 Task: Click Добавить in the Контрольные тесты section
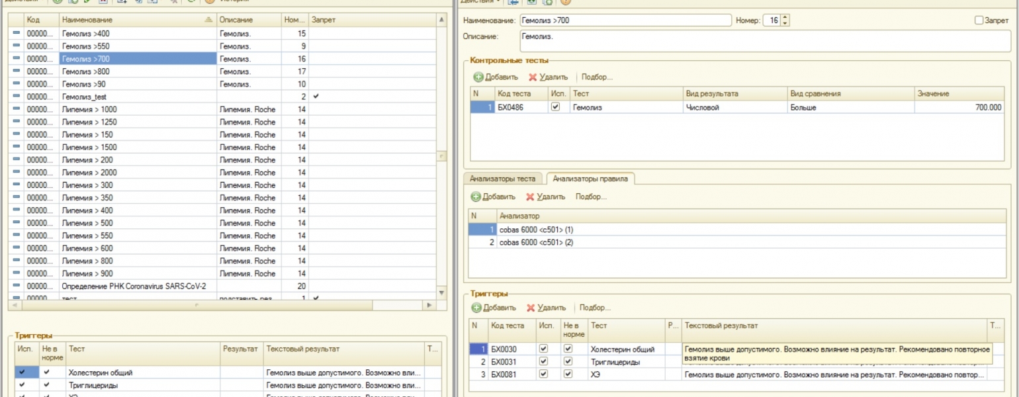[496, 77]
